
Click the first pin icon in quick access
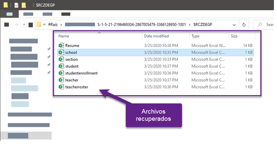49,49
